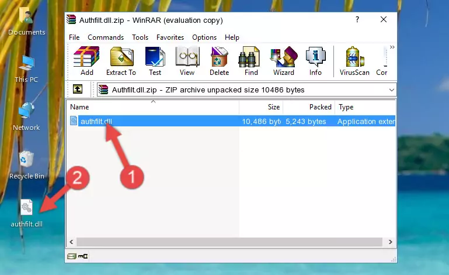The height and width of the screenshot is (275, 449).
Task: Select the authfilt.dll file on the desktop
Action: click(27, 214)
